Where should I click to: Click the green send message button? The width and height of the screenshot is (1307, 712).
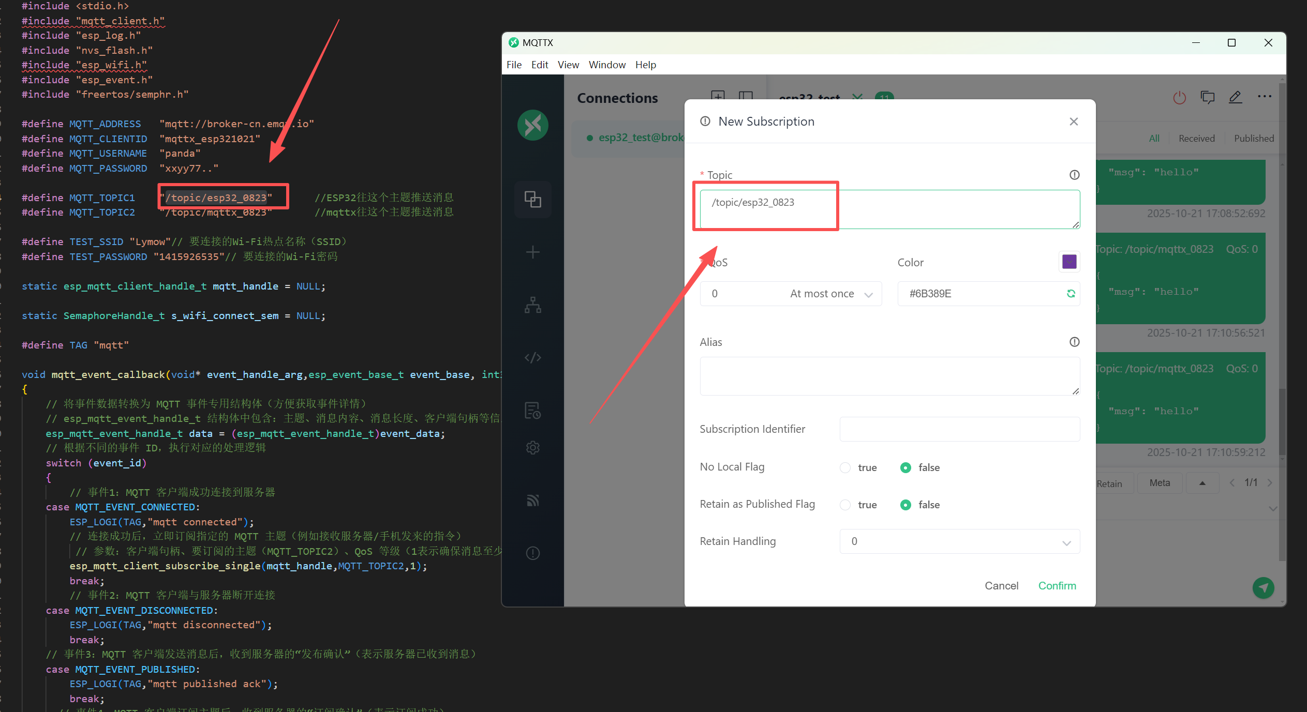(1263, 588)
